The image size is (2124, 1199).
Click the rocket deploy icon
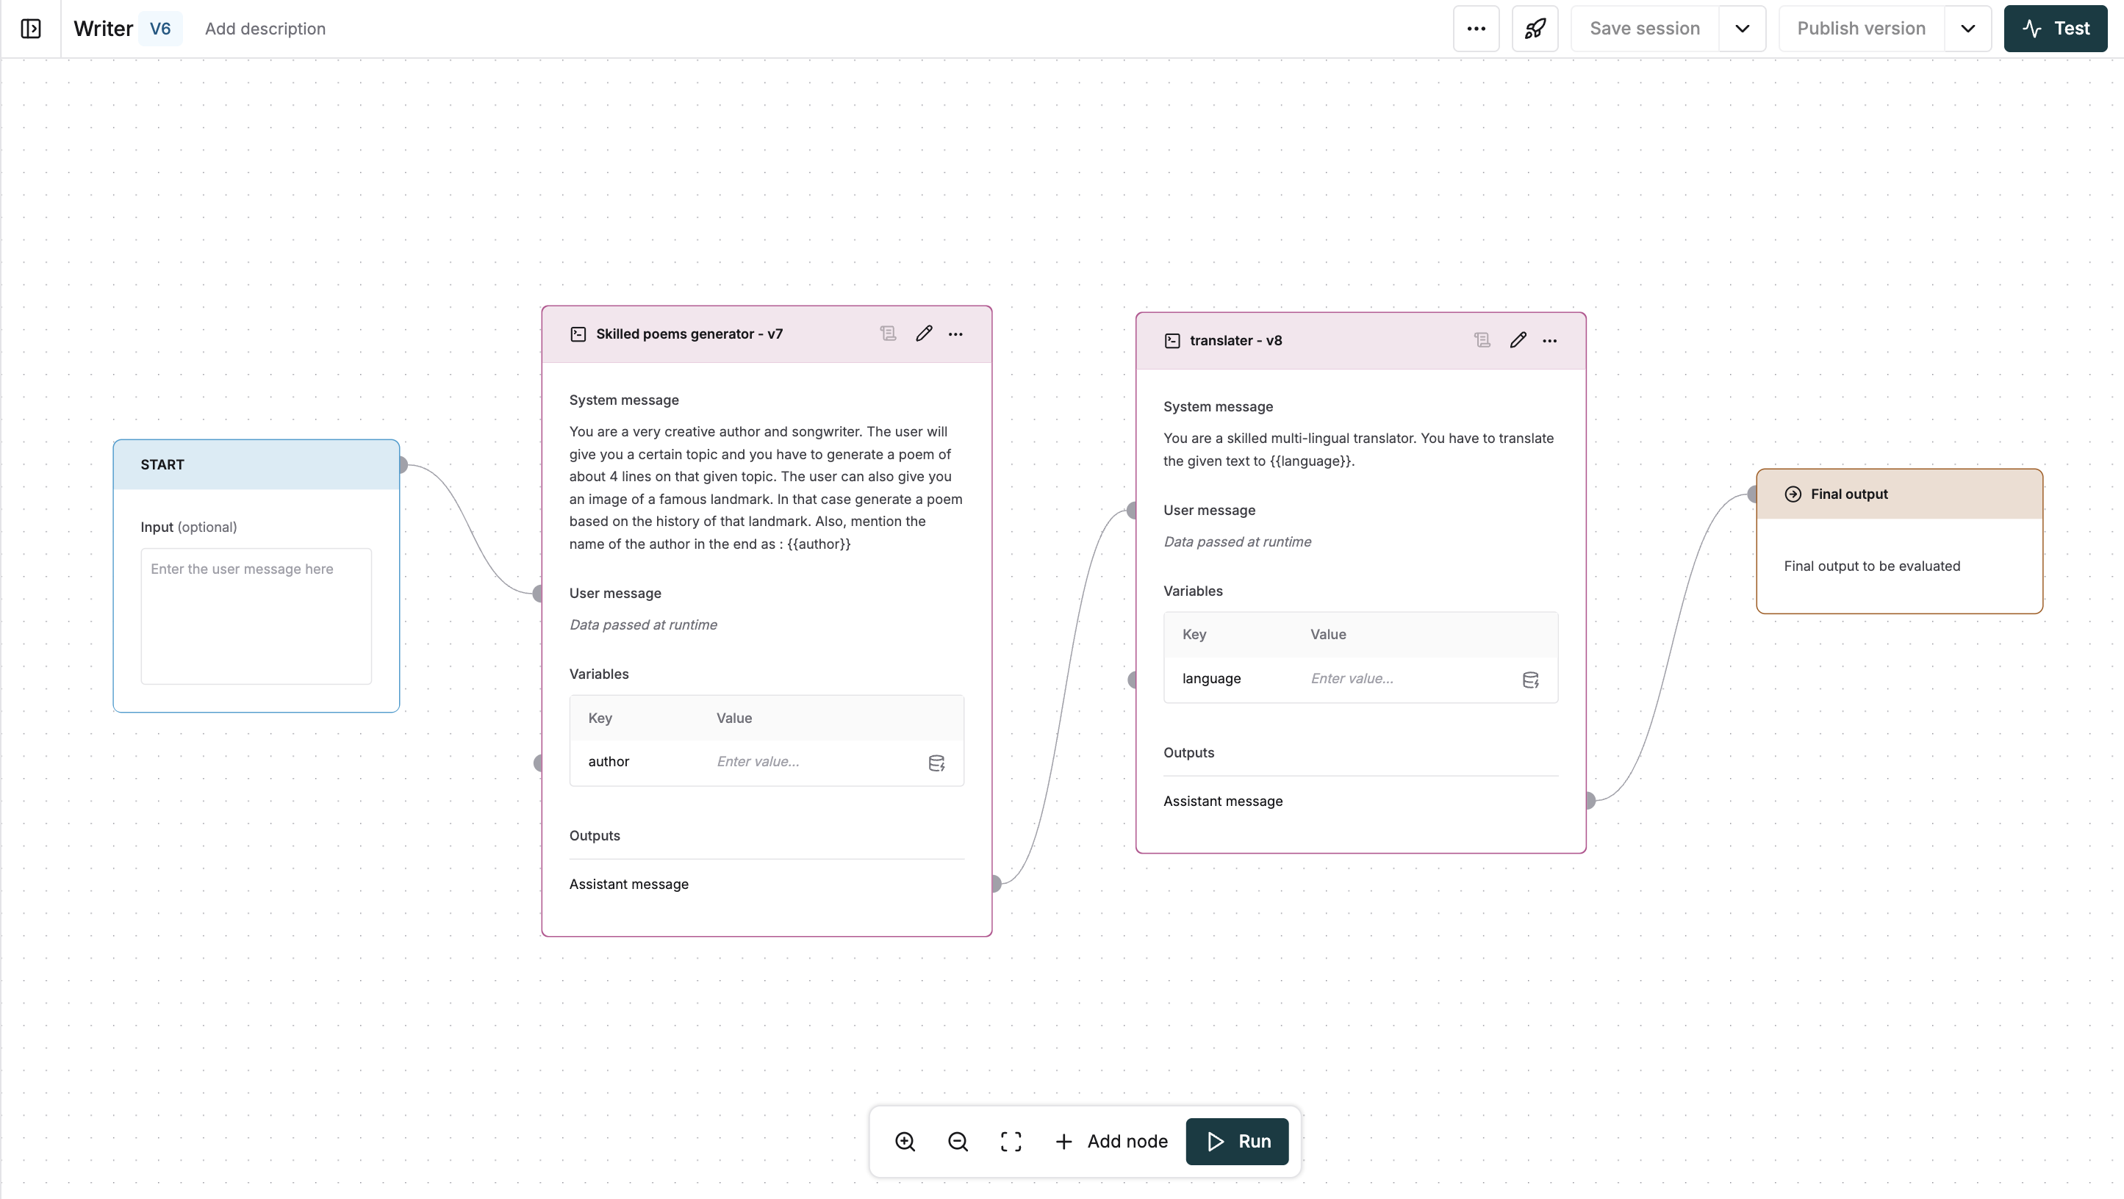[1535, 29]
